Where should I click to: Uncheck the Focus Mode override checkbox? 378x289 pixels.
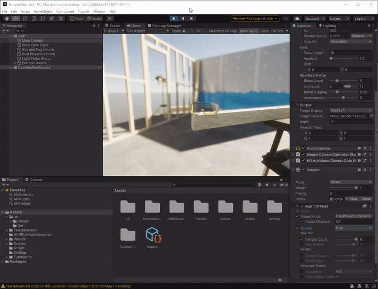coord(297,216)
